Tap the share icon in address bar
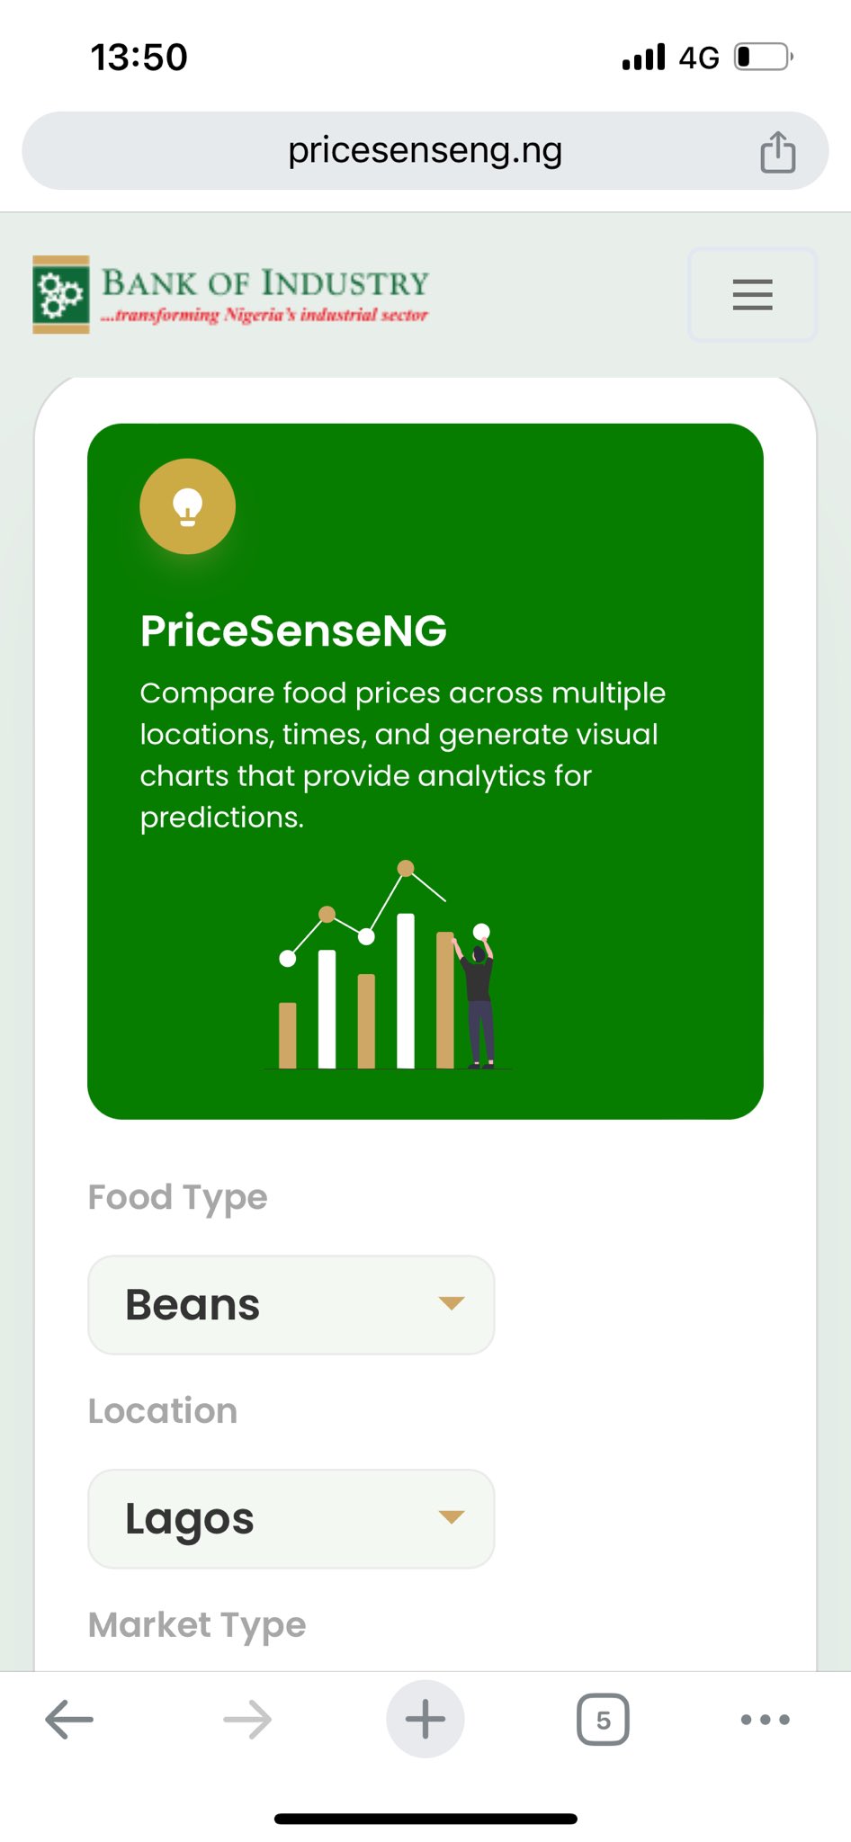The image size is (851, 1842). pyautogui.click(x=777, y=151)
